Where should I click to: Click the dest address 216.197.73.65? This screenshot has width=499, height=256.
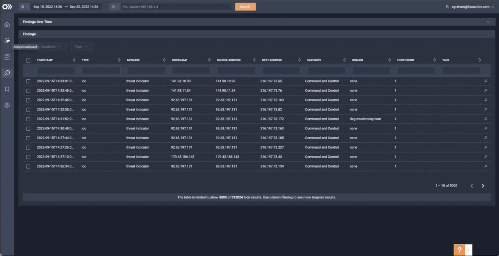click(271, 81)
